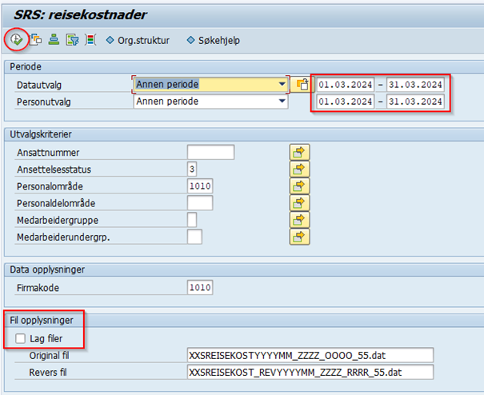Viewport: 484px width, 395px height.
Task: Click the Fil opplysninger section header
Action: [x=42, y=321]
